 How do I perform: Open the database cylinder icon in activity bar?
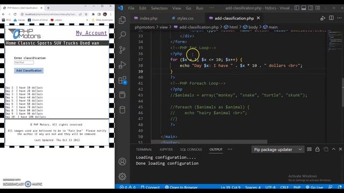[122, 109]
